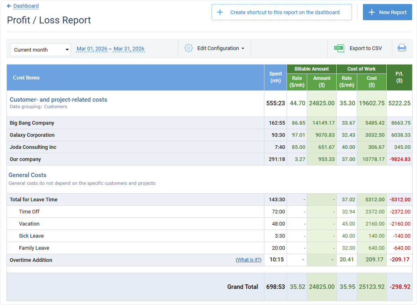Click the What is it? link for Overtime Addition
Screen dimensions: 417x305
tap(248, 260)
